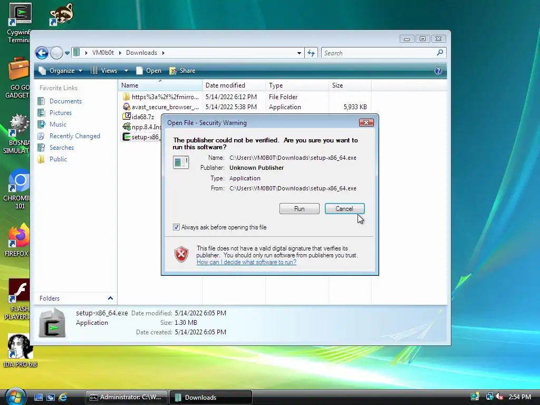Open FLASH PLAYER desktop shortcut
This screenshot has height=405, width=540.
pos(17,300)
